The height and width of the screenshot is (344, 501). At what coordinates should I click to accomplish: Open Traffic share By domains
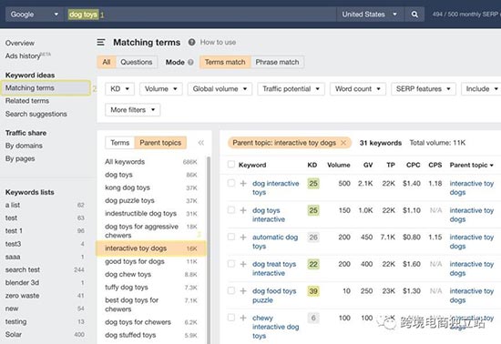tap(24, 146)
